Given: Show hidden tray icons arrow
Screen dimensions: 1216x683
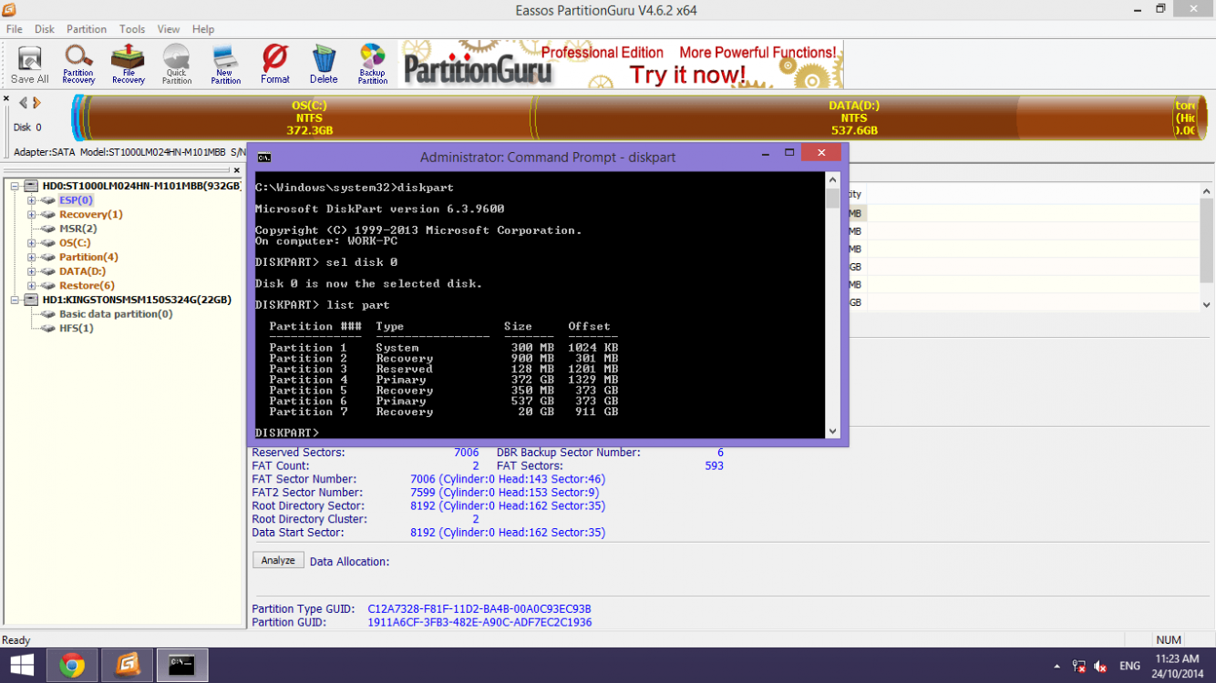Looking at the screenshot, I should (x=1056, y=667).
